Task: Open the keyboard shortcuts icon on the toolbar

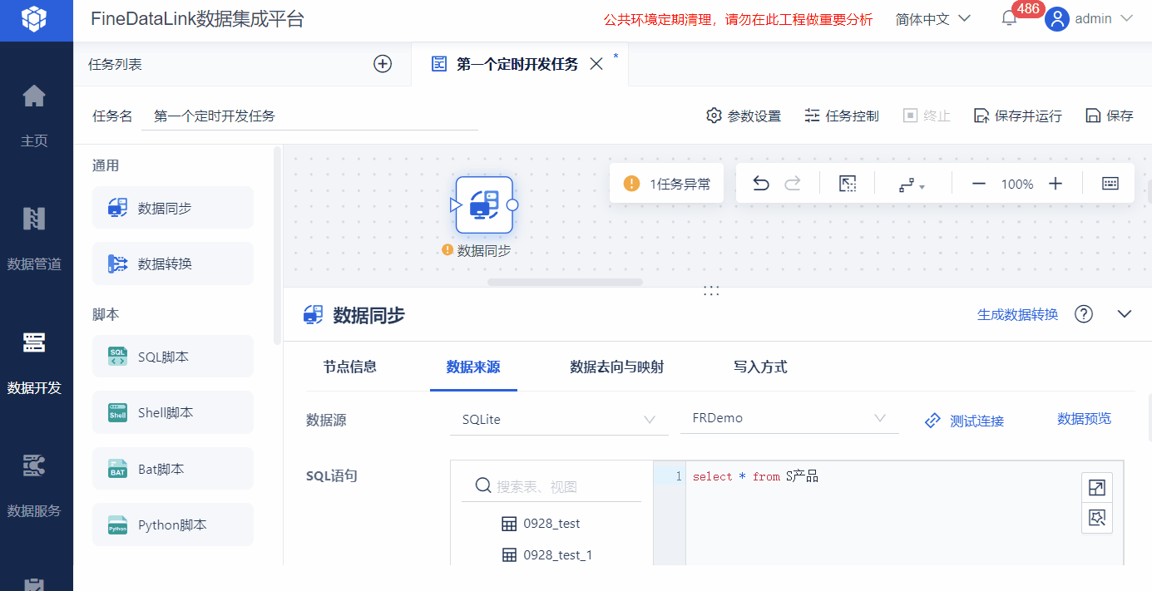Action: (1110, 183)
